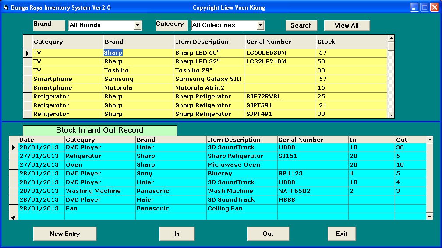Click the Out button

click(x=268, y=234)
